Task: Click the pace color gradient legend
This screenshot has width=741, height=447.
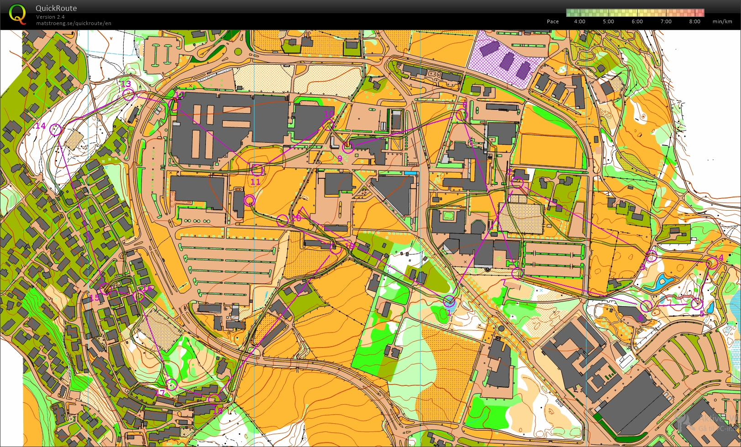Action: coord(635,13)
